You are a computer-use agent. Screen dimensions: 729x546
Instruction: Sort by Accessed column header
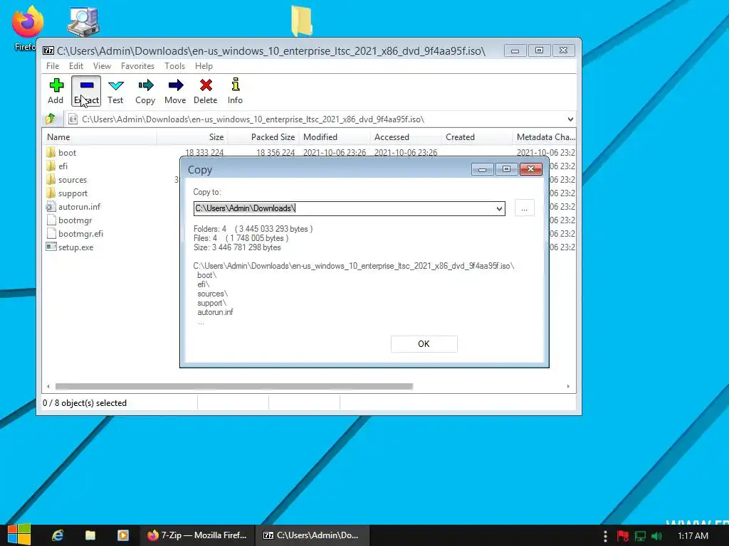point(406,137)
